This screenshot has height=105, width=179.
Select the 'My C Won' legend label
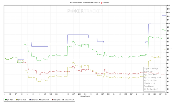(x=10, y=100)
